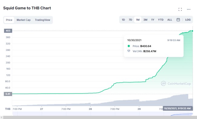Select the 1D time range

pos(123,20)
